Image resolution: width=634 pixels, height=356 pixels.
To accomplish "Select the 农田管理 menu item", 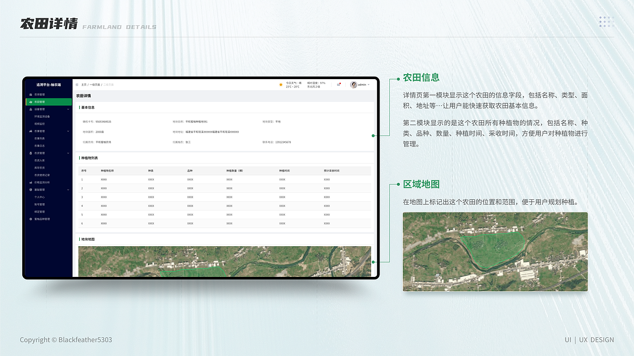I will (49, 102).
